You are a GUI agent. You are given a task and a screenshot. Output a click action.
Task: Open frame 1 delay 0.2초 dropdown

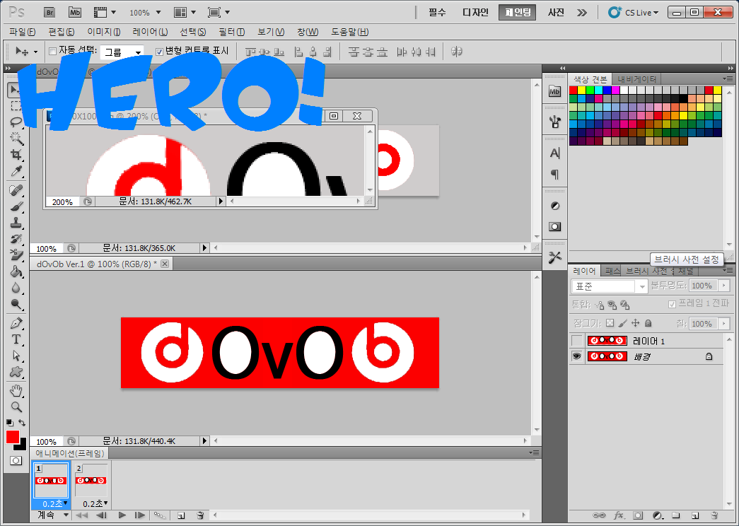55,504
